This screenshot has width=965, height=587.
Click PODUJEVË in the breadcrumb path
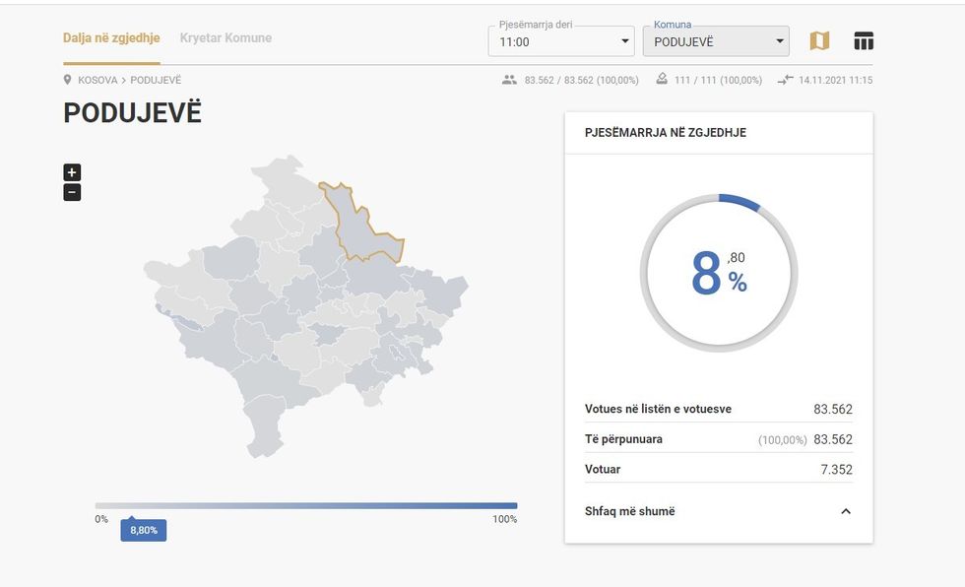coord(156,80)
